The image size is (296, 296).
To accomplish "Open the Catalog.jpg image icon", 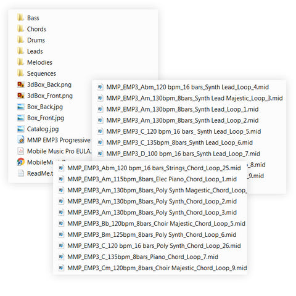I will pos(20,129).
